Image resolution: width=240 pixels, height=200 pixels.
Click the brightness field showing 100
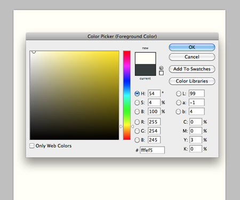(154, 111)
